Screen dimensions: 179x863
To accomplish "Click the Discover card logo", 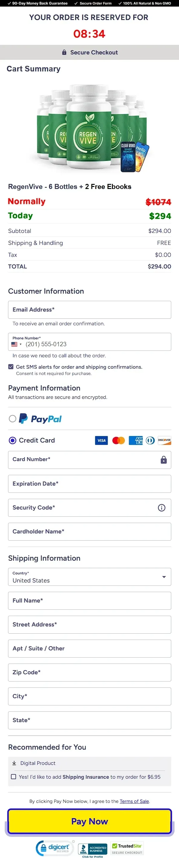I will coord(164,440).
